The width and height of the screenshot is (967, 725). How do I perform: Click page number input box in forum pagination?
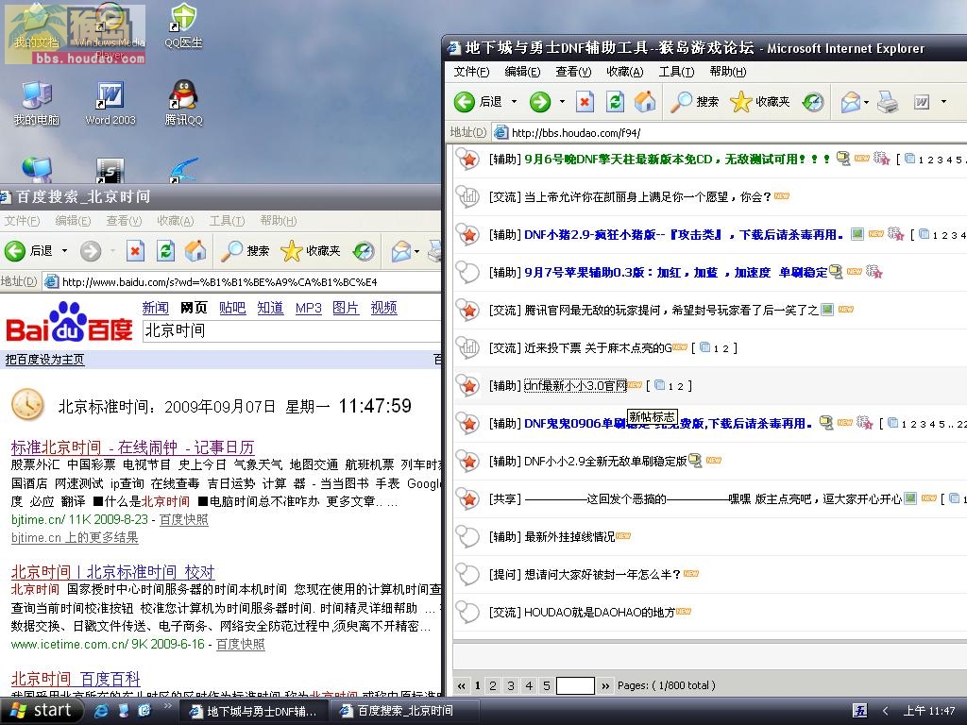pyautogui.click(x=575, y=685)
